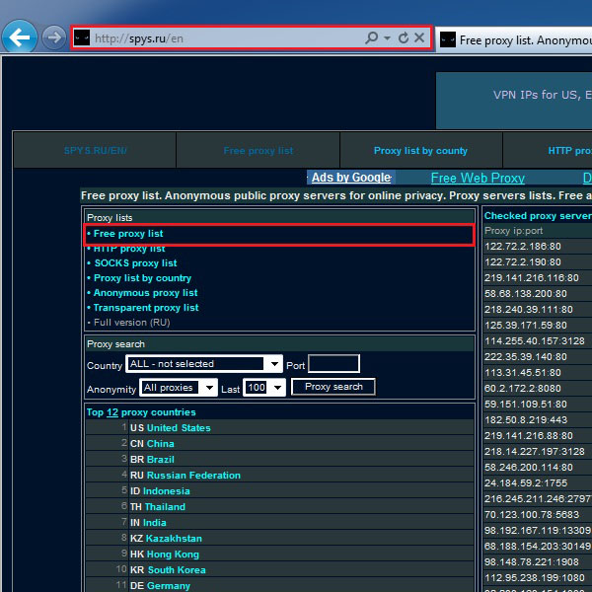Expand the Country dropdown
592x592 pixels.
pos(204,363)
